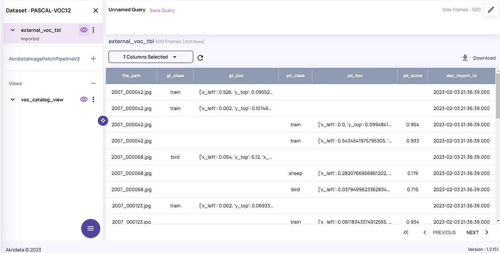Go to the NEXT page of frames
This screenshot has height=253, width=500.
472,232
